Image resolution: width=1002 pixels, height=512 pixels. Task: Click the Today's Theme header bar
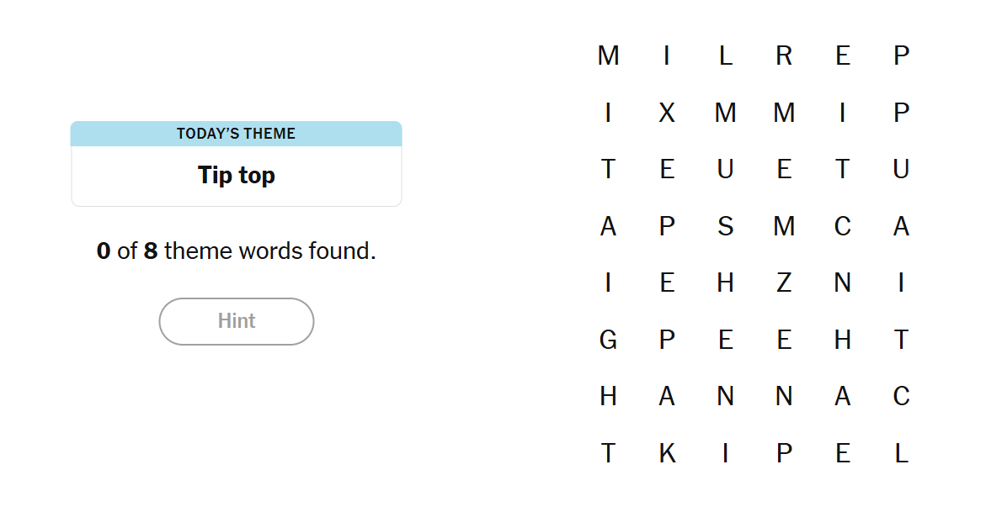[237, 134]
